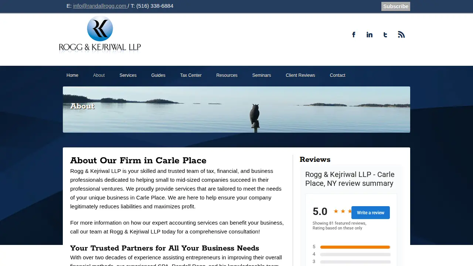
Task: Click the 5-star rating bar
Action: 355,247
